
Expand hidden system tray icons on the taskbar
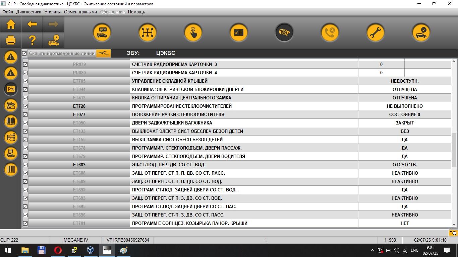(372, 250)
